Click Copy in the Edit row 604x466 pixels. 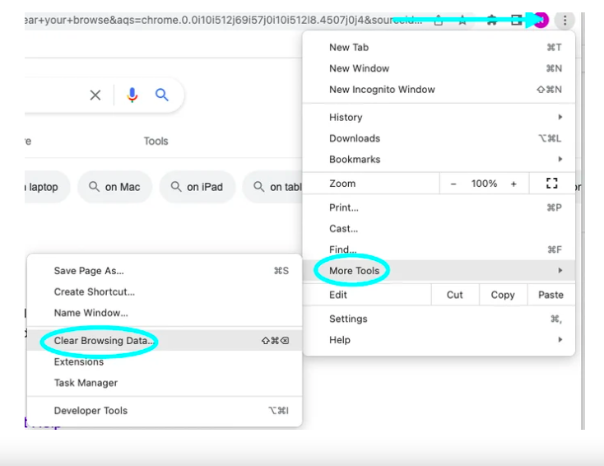tap(503, 295)
